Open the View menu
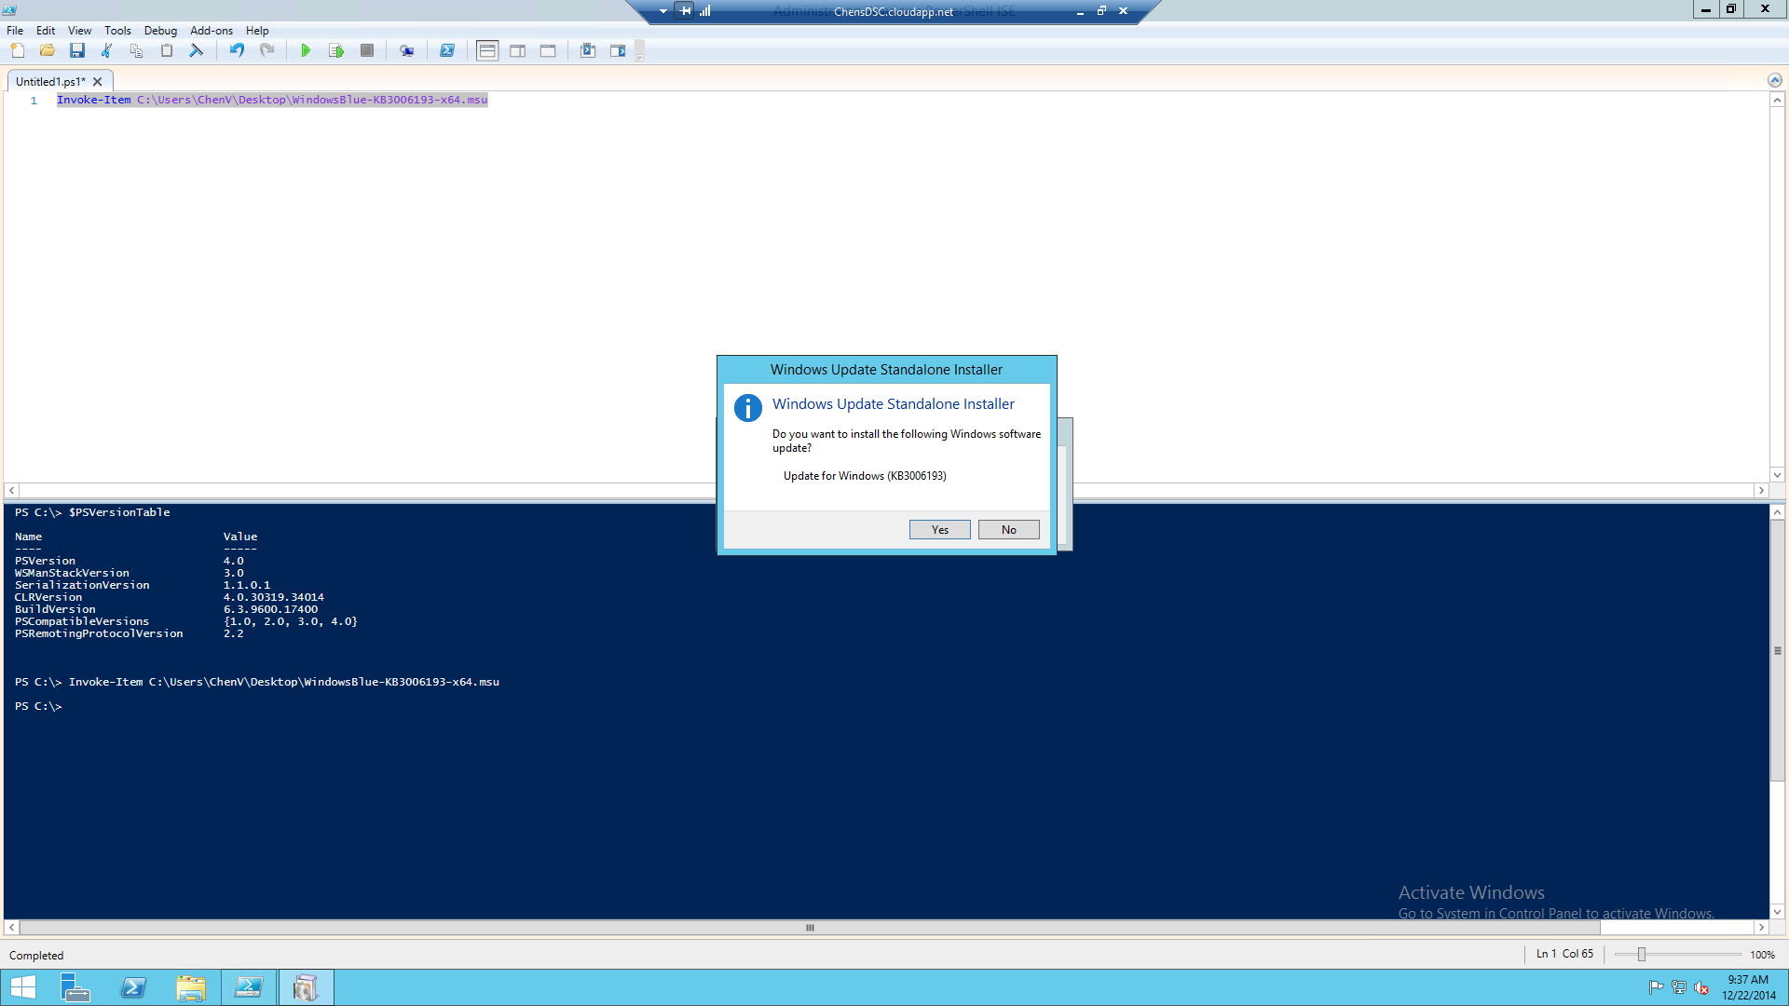Viewport: 1789px width, 1006px height. point(79,30)
